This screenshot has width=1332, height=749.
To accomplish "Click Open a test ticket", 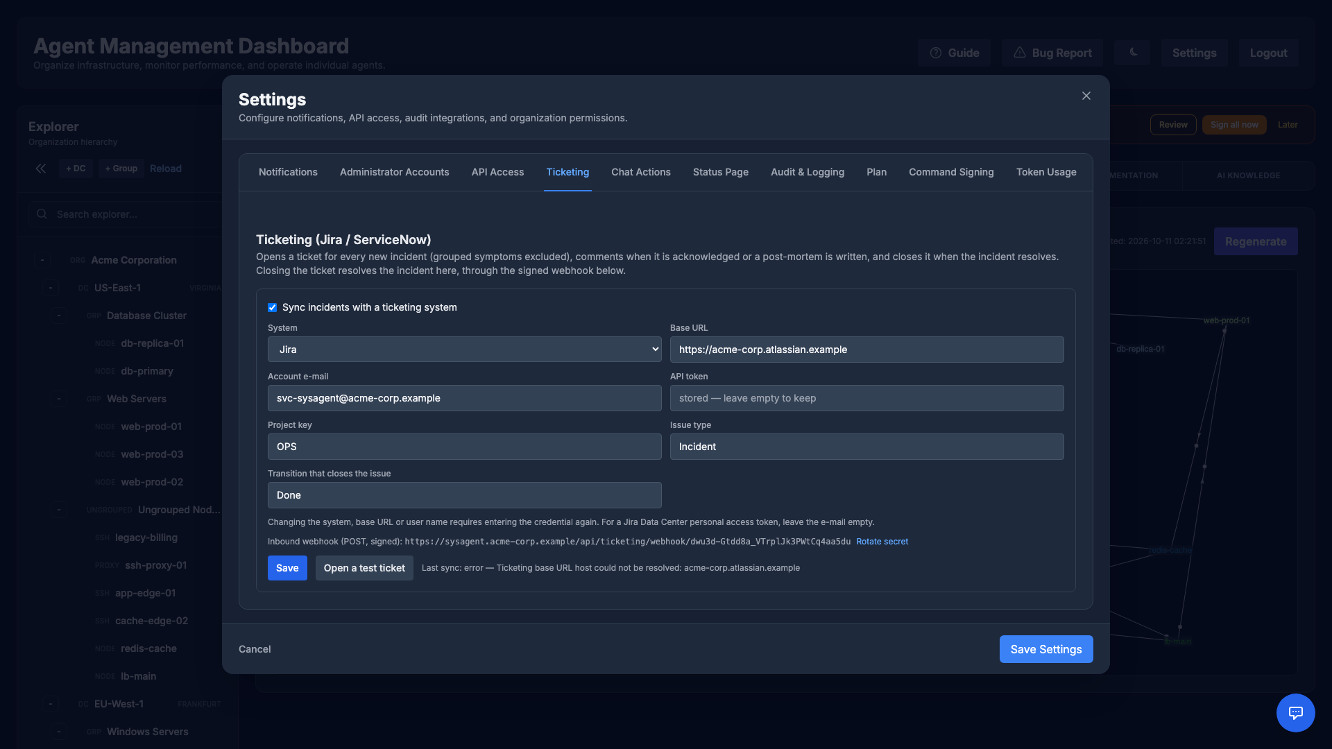I will click(364, 568).
